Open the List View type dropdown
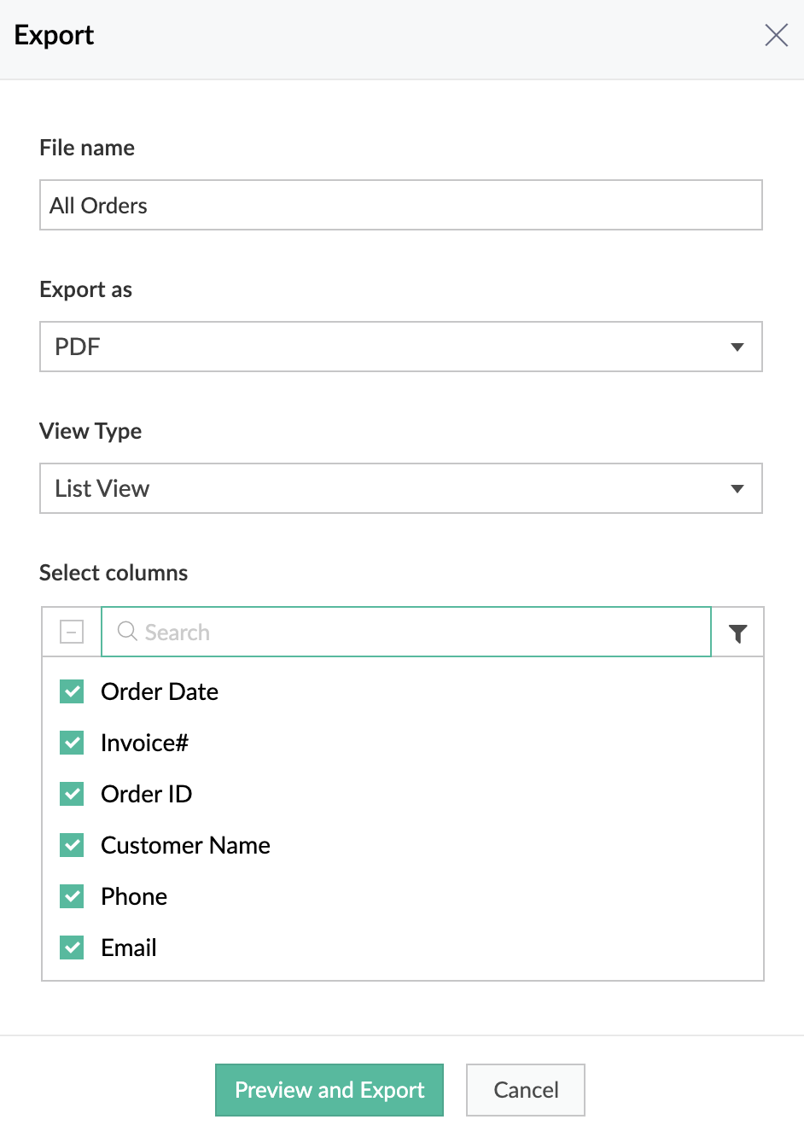The image size is (804, 1137). 400,488
